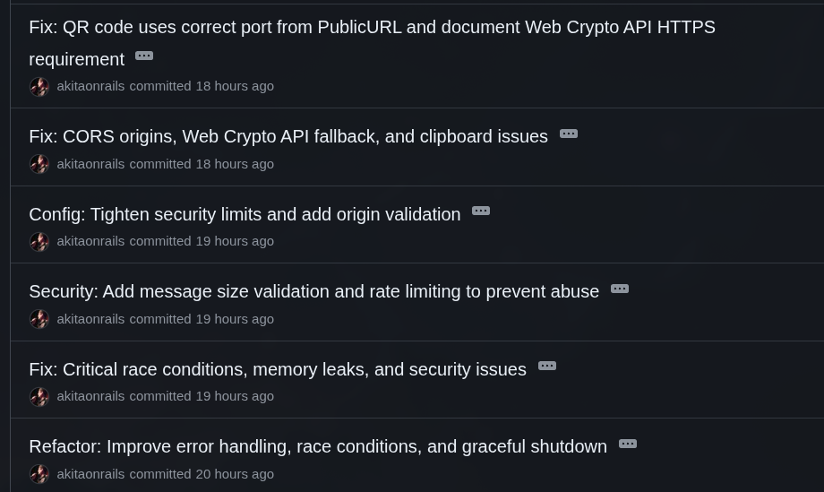Open the Refactor error handling commit

pos(317,446)
